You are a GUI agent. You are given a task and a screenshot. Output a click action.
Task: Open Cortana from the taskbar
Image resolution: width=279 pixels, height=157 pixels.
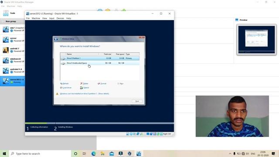coord(75,154)
